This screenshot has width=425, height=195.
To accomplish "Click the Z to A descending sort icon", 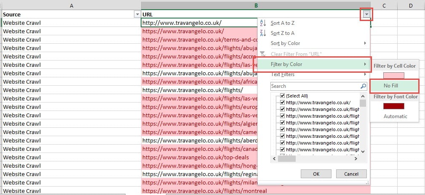I will (263, 33).
